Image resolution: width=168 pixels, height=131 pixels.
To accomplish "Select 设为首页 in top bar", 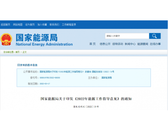I will click(x=30, y=25).
